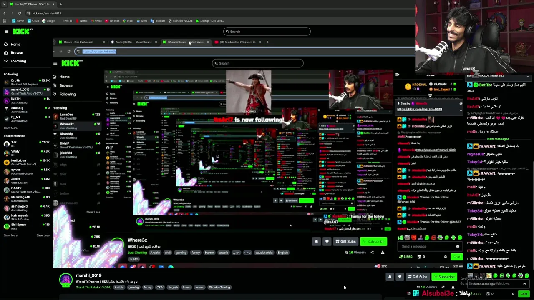534x300 pixels.
Task: Open the YouTube bookmark
Action: click(112, 21)
